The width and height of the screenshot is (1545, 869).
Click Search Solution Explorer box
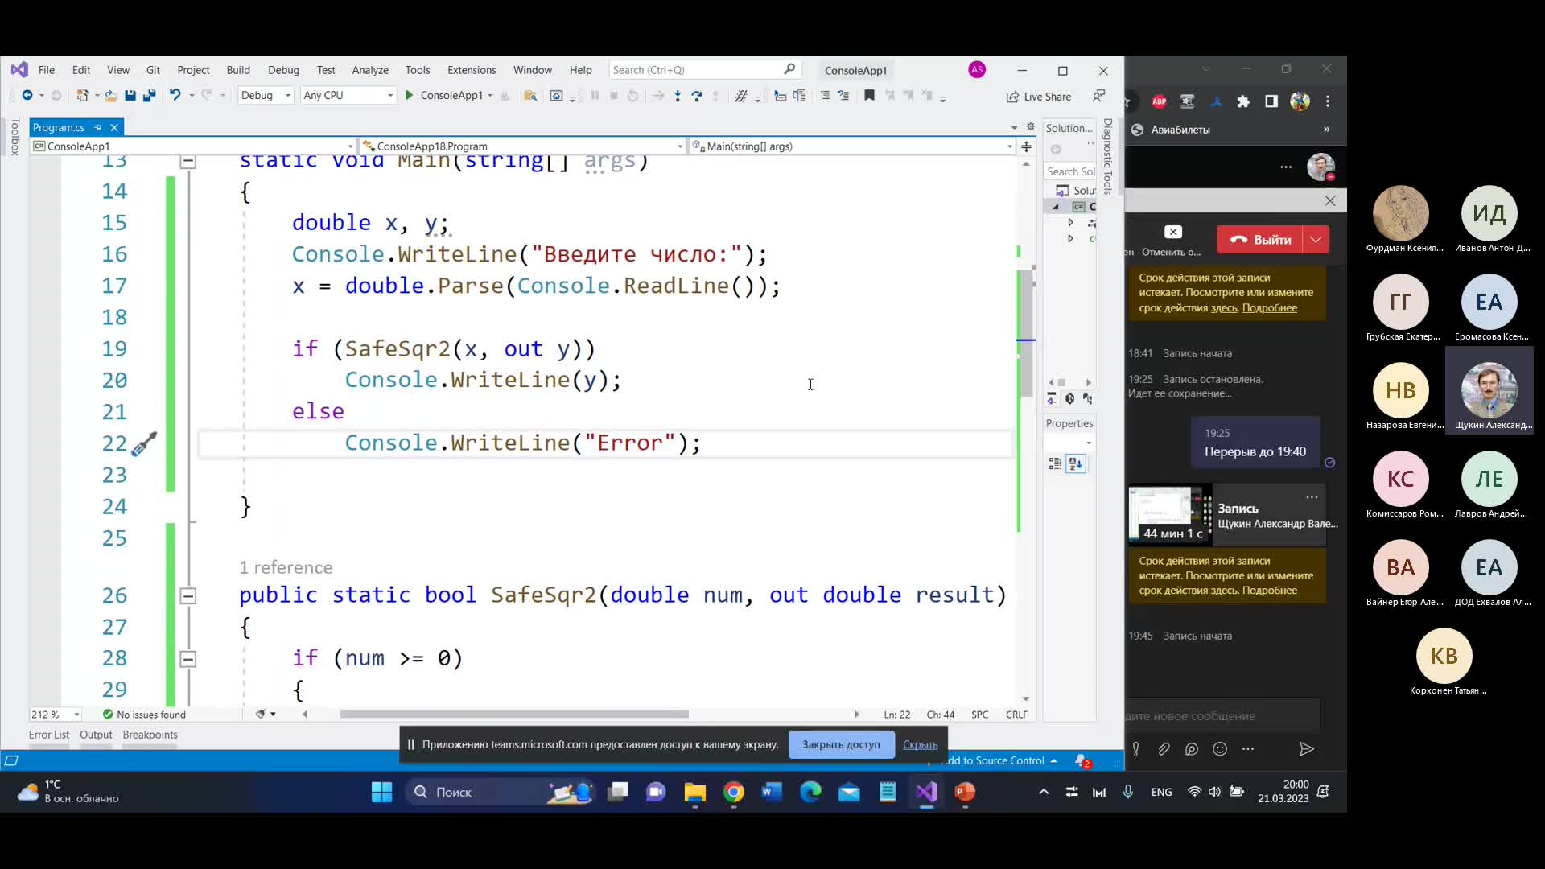[x=1069, y=171]
